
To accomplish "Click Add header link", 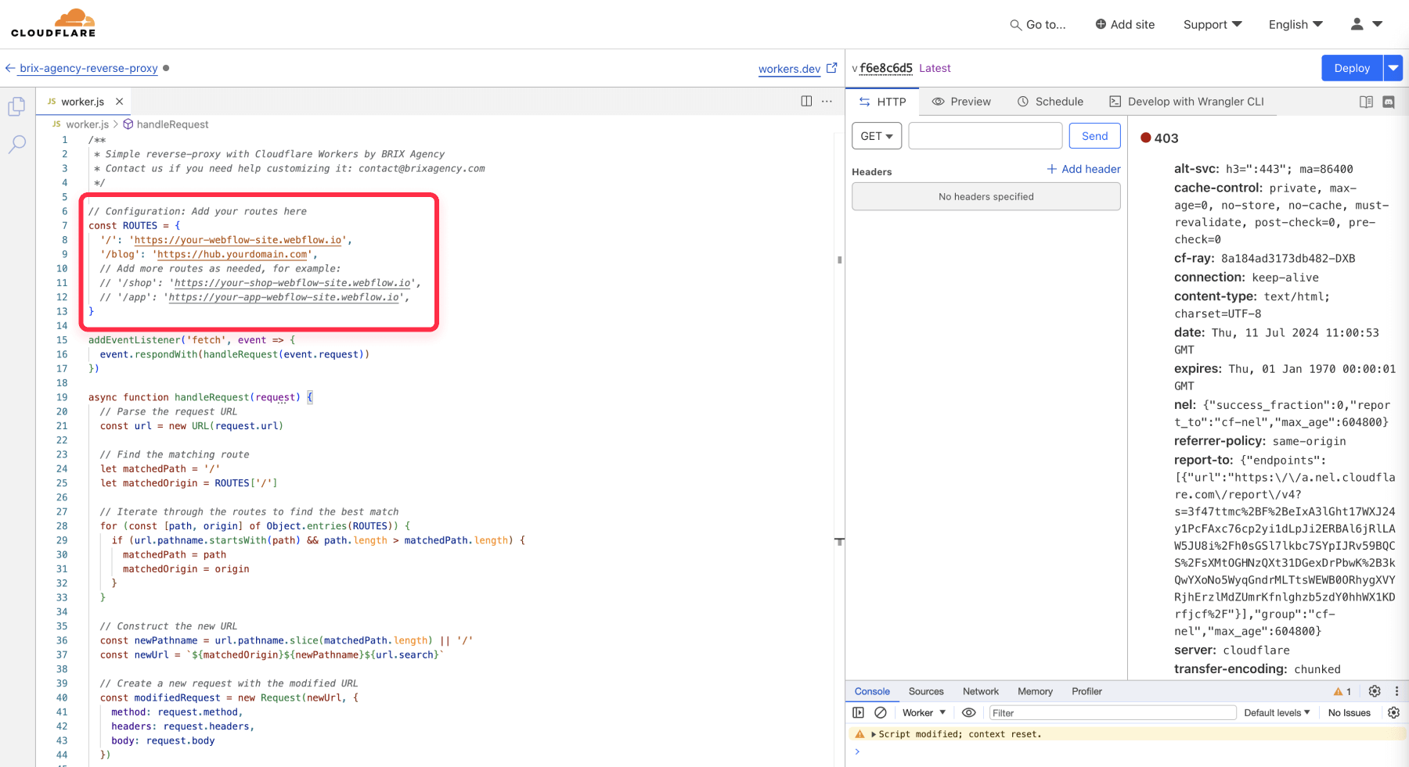I will 1083,169.
